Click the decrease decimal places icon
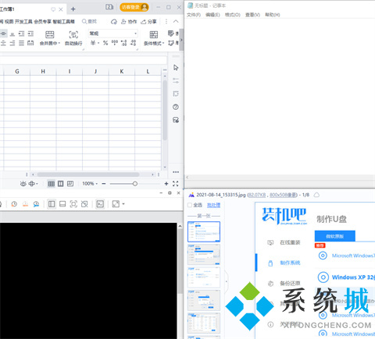 point(133,43)
